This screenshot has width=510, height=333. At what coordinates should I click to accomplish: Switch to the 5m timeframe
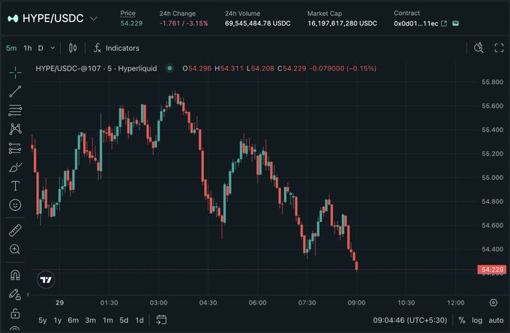pyautogui.click(x=11, y=48)
